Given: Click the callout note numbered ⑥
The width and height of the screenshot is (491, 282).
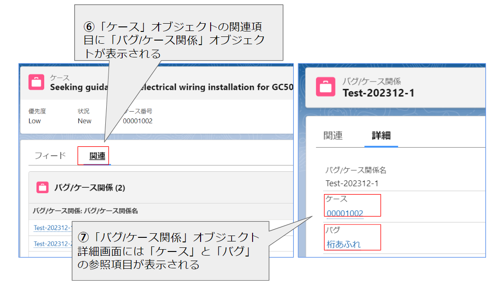Looking at the screenshot, I should 178,33.
